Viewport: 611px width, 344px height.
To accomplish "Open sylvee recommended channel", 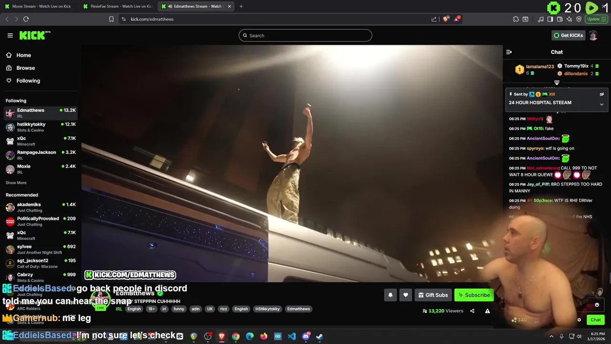I will click(41, 249).
